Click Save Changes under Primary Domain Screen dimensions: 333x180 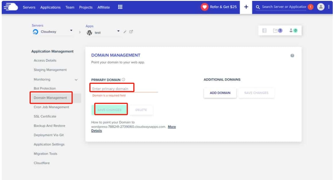[109, 110]
